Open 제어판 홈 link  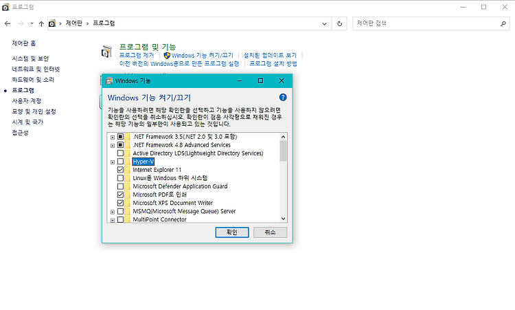click(24, 43)
